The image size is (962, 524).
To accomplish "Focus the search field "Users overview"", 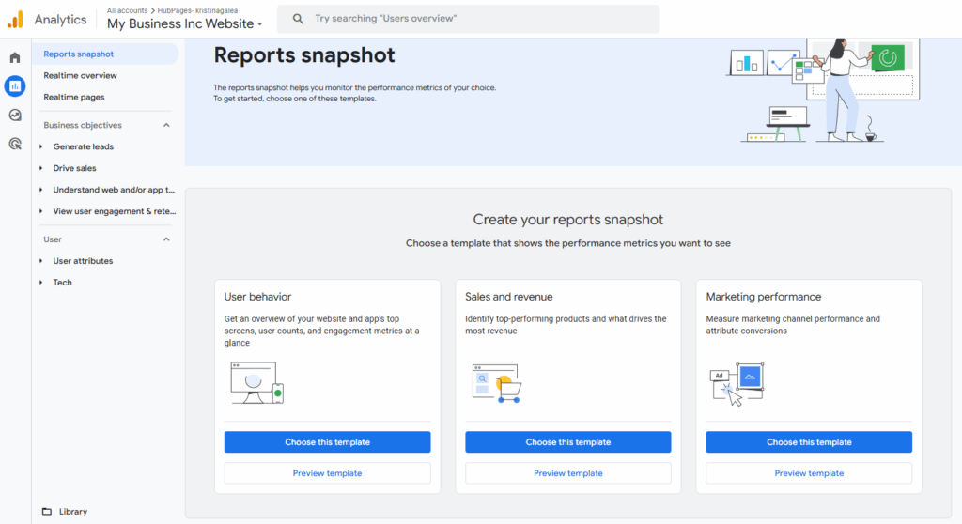I will pyautogui.click(x=468, y=19).
